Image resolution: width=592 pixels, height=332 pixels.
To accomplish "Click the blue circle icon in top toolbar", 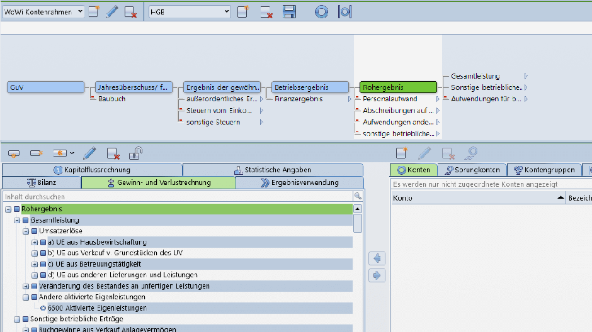I will coord(321,12).
